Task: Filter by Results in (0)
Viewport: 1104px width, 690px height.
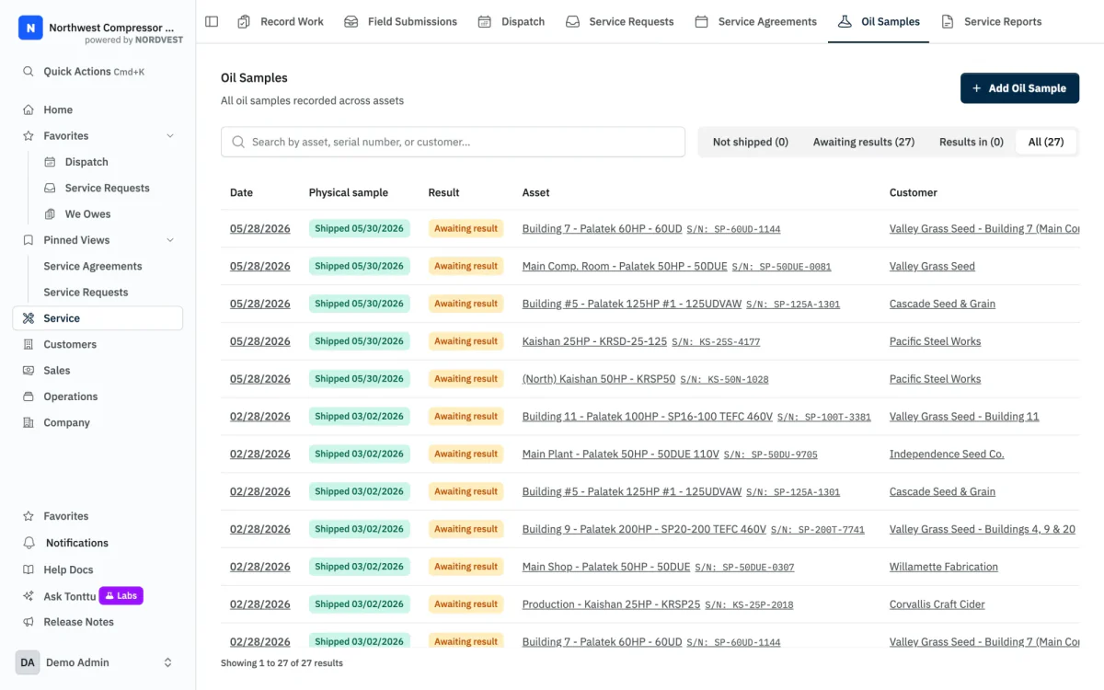Action: pos(971,142)
